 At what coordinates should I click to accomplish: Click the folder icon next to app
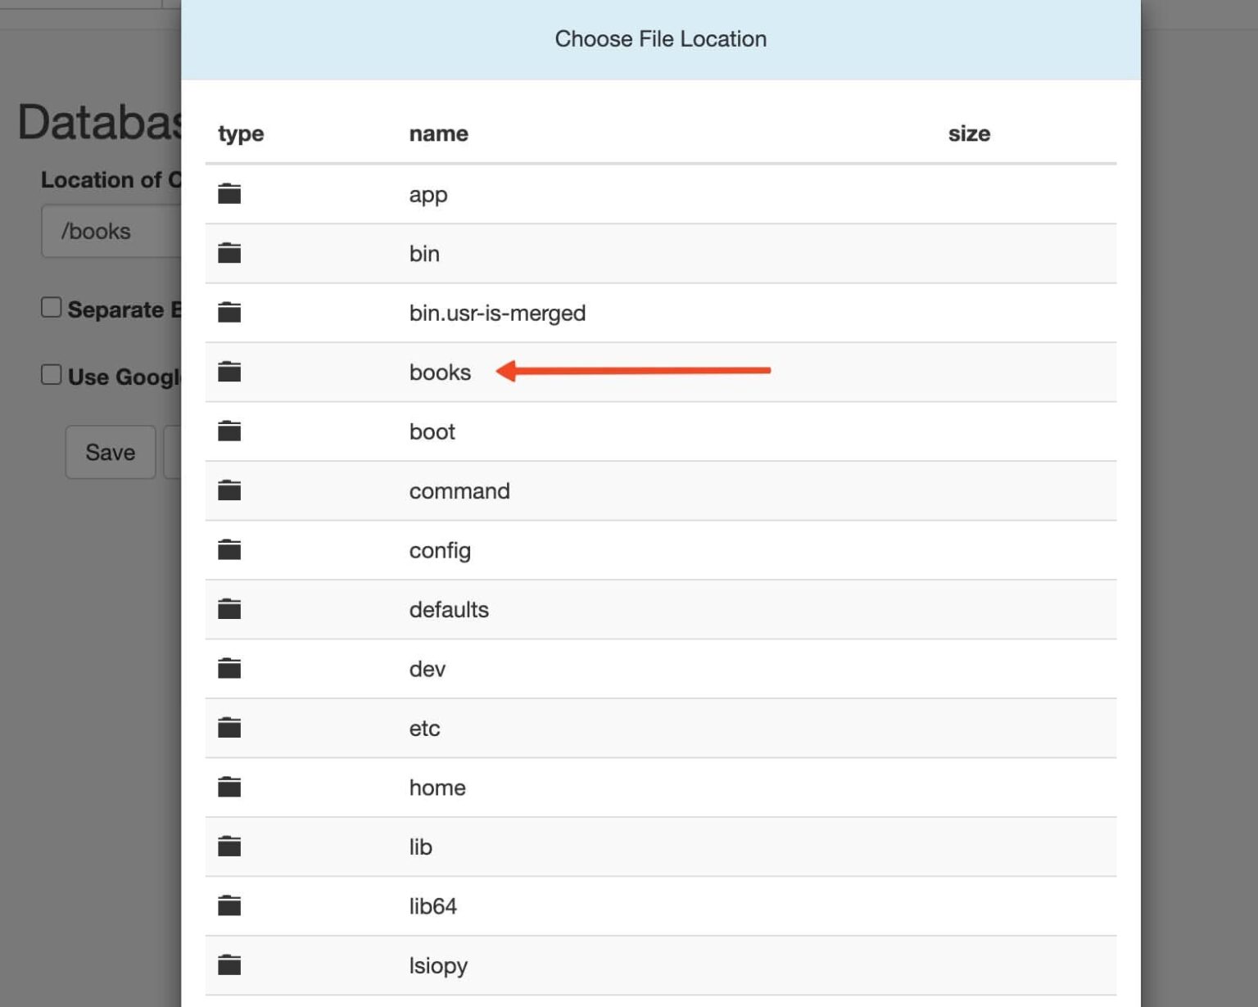(229, 193)
